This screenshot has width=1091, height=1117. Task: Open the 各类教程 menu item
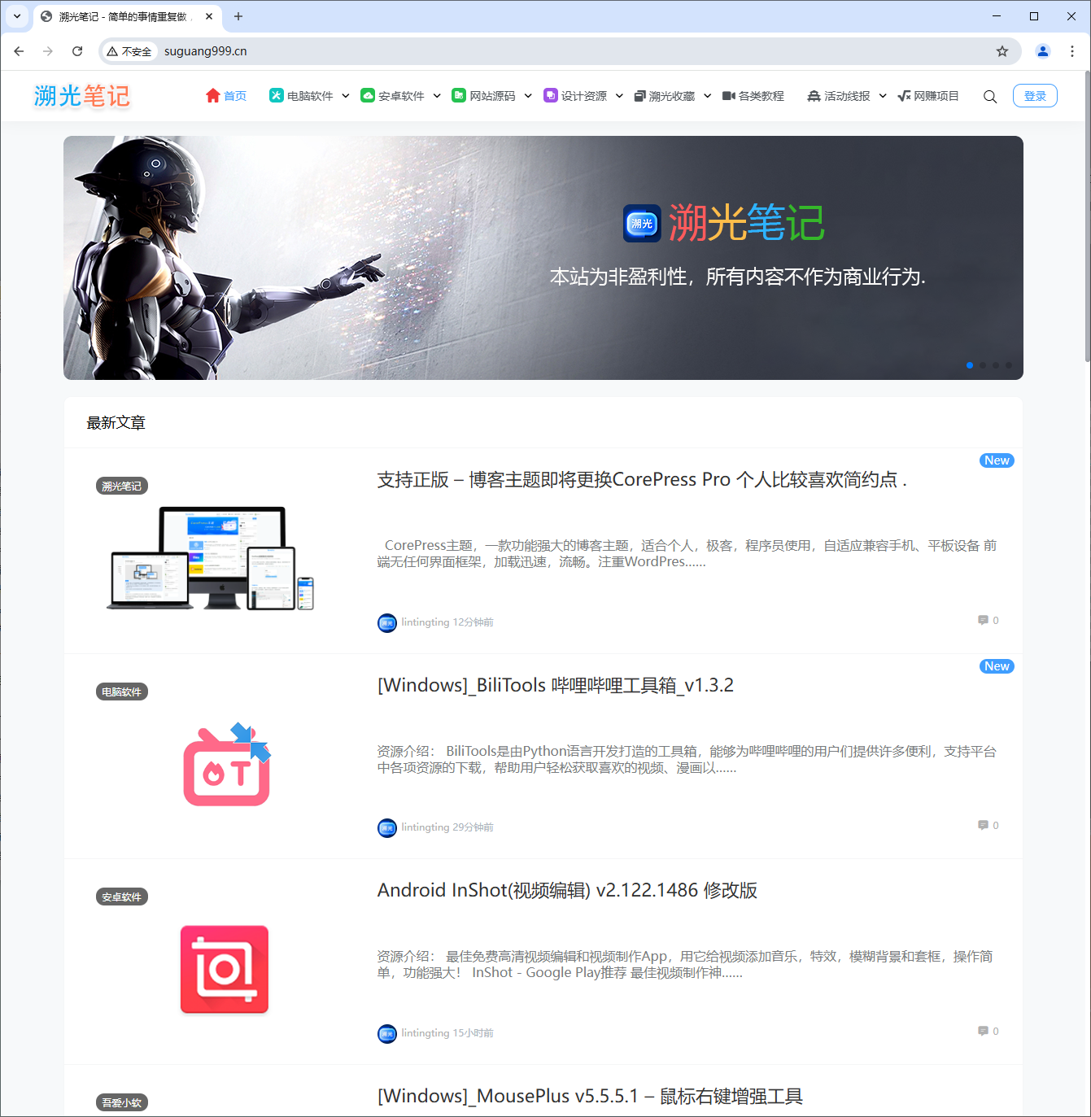(x=761, y=96)
